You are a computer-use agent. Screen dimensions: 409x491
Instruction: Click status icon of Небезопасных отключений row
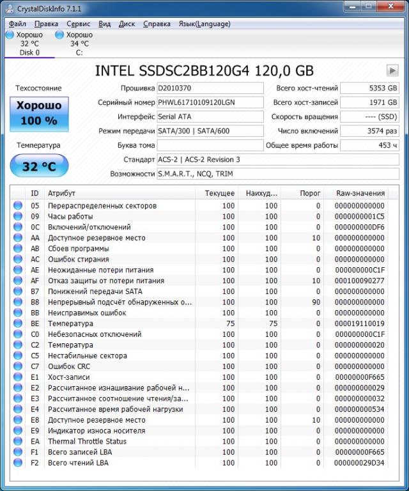18,334
